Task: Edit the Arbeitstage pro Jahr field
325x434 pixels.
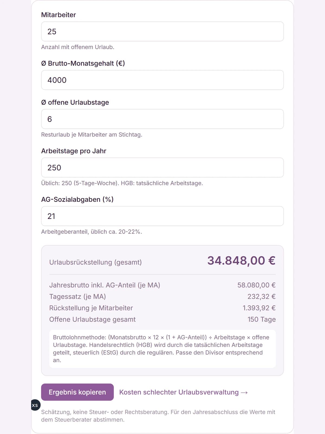Action: [162, 168]
